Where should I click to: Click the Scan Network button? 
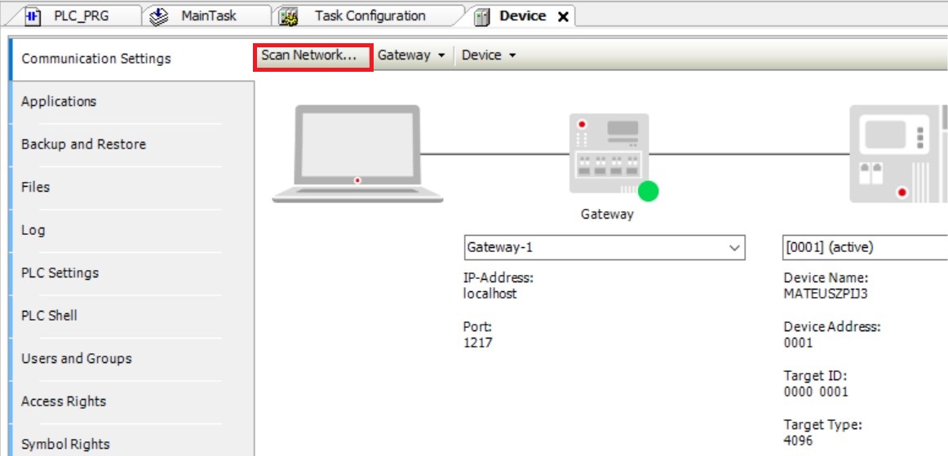coord(312,55)
